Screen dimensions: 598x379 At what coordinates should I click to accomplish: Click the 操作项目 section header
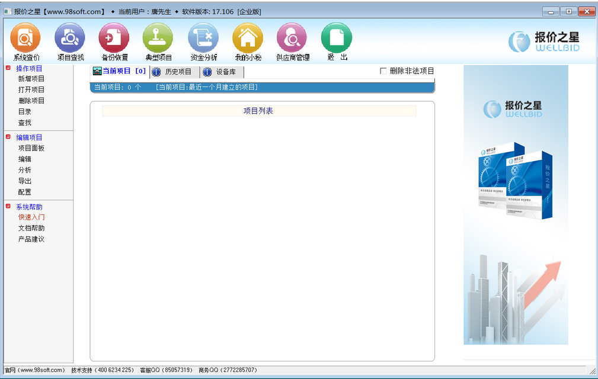(29, 69)
